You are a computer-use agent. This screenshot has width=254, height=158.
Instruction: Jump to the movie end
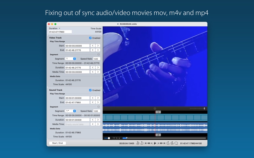pyautogui.click(x=164, y=143)
